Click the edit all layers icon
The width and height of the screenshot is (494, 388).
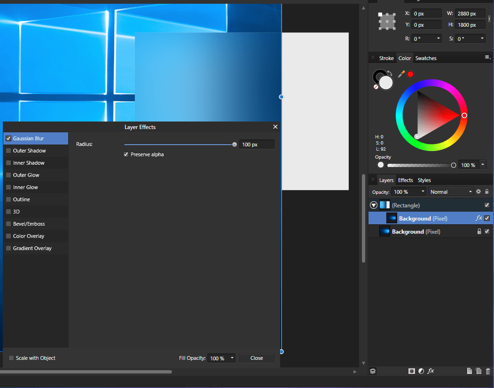tap(373, 371)
